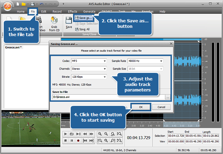Open the Generate ribbon tab
The width and height of the screenshot is (223, 154).
pyautogui.click(x=89, y=12)
